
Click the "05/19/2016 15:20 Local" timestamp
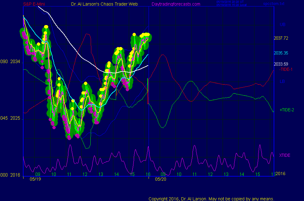[232, 5]
